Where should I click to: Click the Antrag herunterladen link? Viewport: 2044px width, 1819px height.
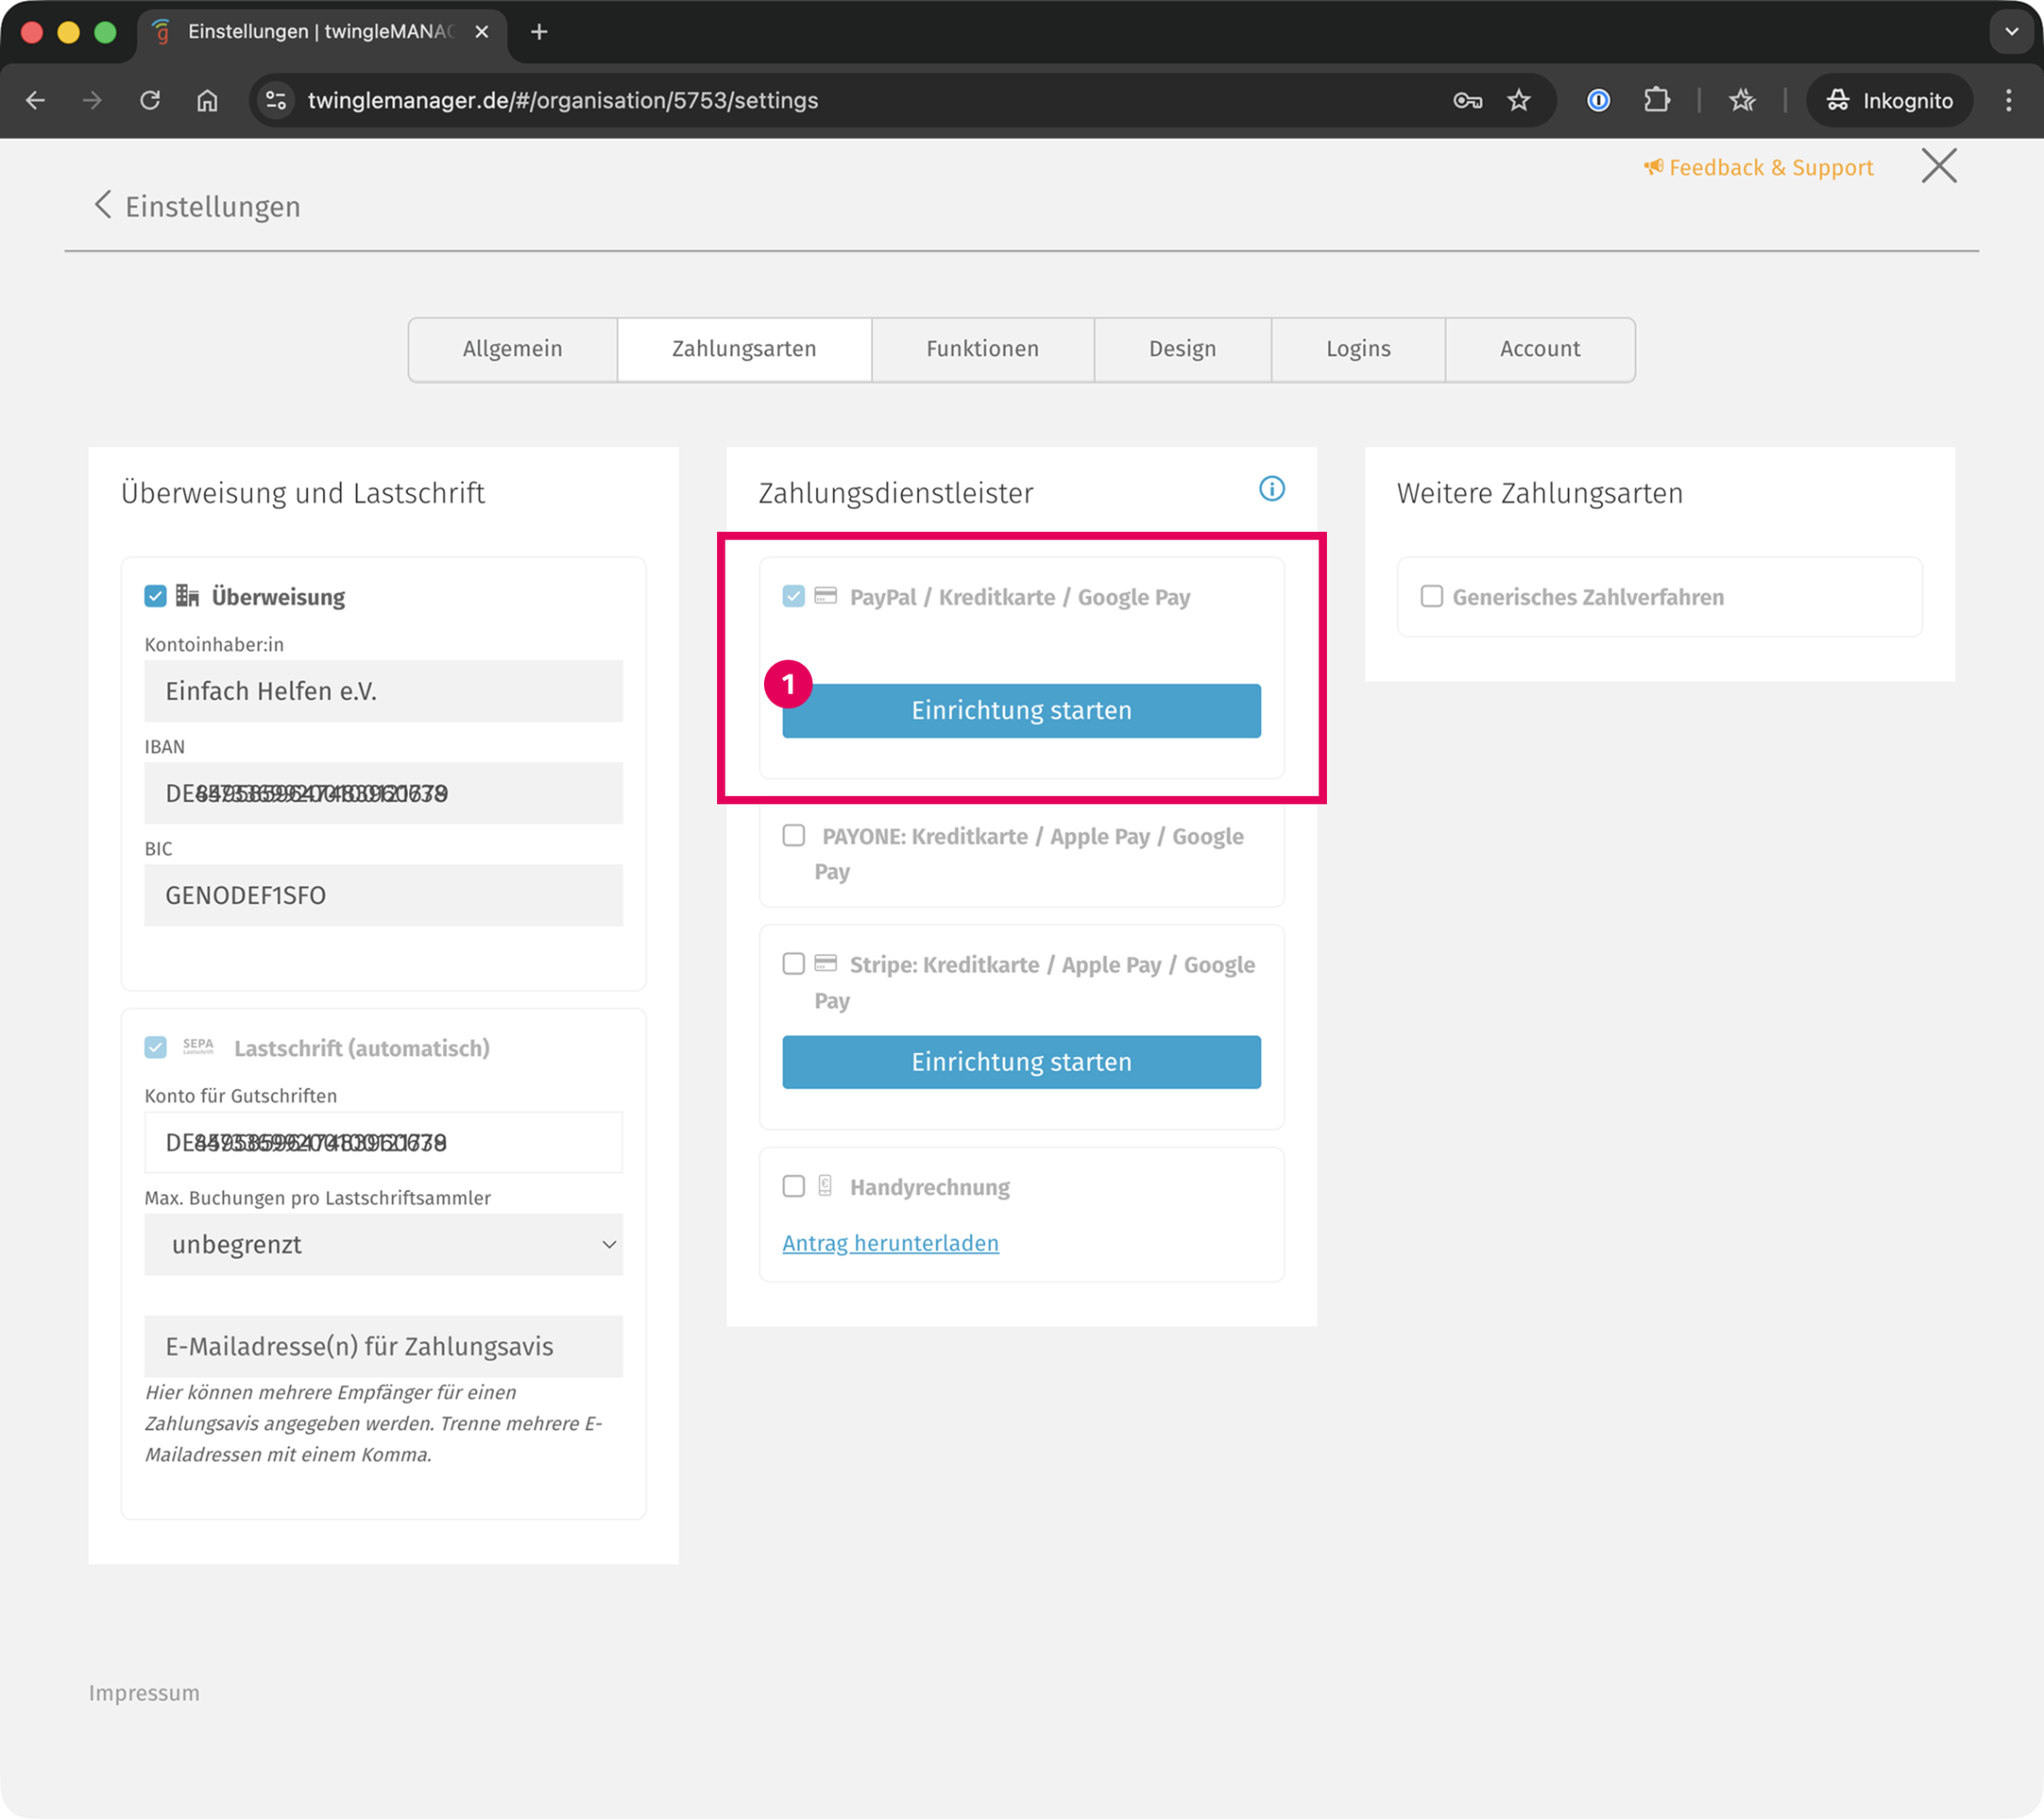(x=890, y=1244)
